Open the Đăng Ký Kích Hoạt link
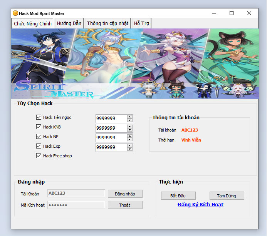Screen dimensions: 267x237 coord(200,205)
